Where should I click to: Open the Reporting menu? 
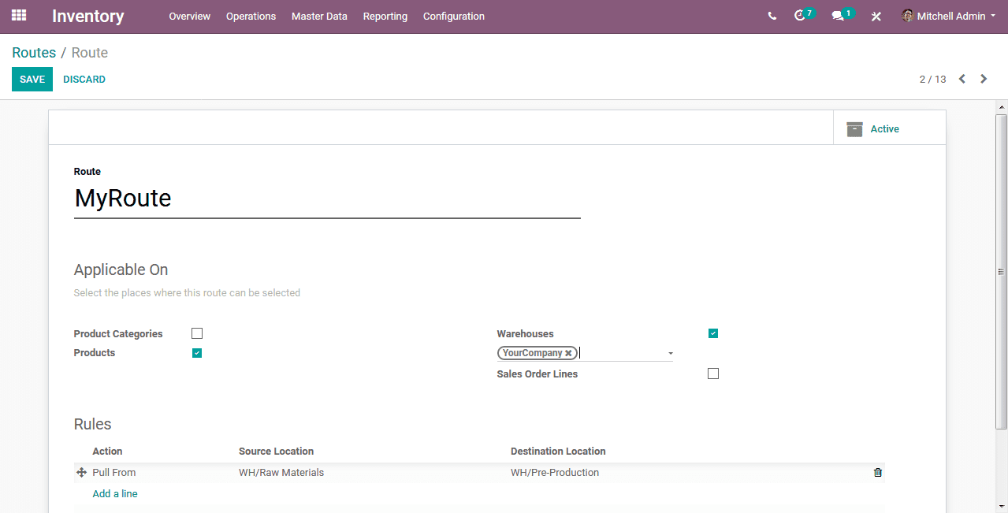pos(385,16)
